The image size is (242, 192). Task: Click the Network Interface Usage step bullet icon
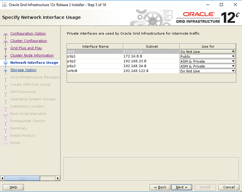[6, 63]
